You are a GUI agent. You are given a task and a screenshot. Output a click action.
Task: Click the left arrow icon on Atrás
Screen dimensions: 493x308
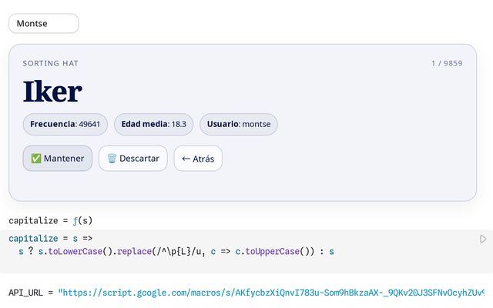186,159
